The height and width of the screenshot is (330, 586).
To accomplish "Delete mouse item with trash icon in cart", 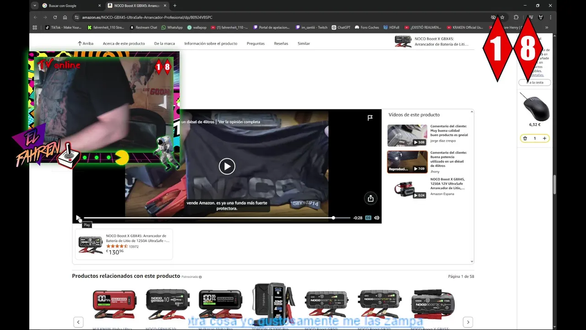I will click(x=525, y=138).
